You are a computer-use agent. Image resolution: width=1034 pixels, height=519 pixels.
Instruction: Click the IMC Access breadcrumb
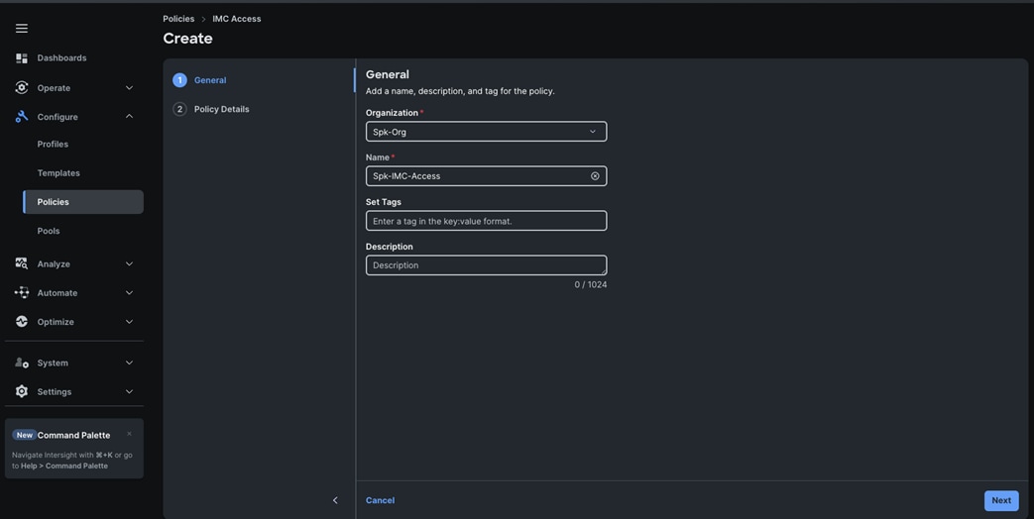(237, 19)
